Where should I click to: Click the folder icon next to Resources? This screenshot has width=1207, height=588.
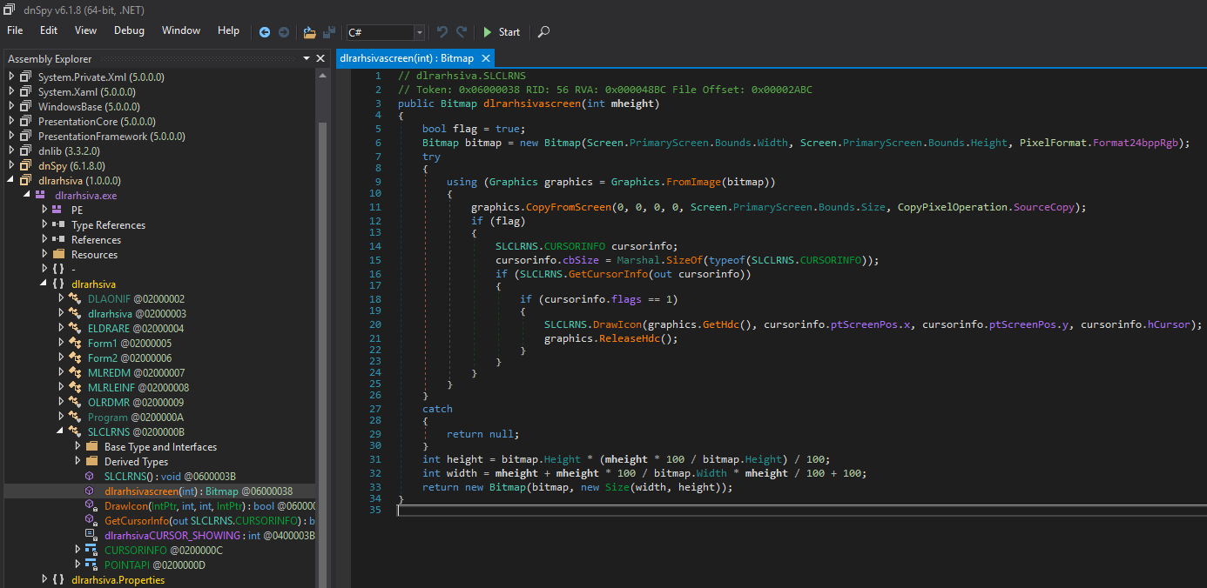tap(58, 254)
